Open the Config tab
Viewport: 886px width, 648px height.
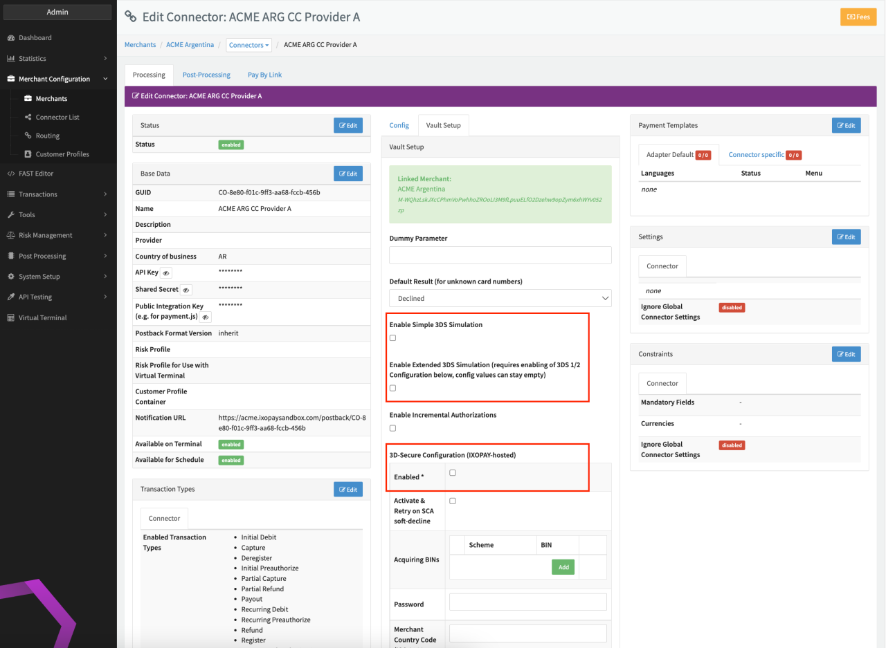399,125
